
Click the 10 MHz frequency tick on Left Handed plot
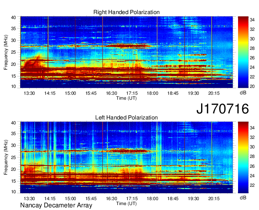coord(14,192)
